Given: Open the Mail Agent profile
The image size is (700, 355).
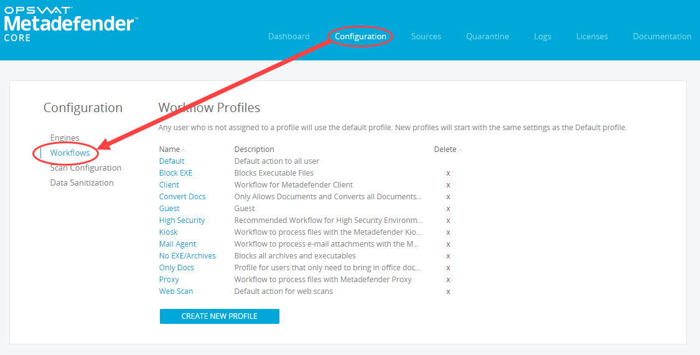Looking at the screenshot, I should (178, 244).
